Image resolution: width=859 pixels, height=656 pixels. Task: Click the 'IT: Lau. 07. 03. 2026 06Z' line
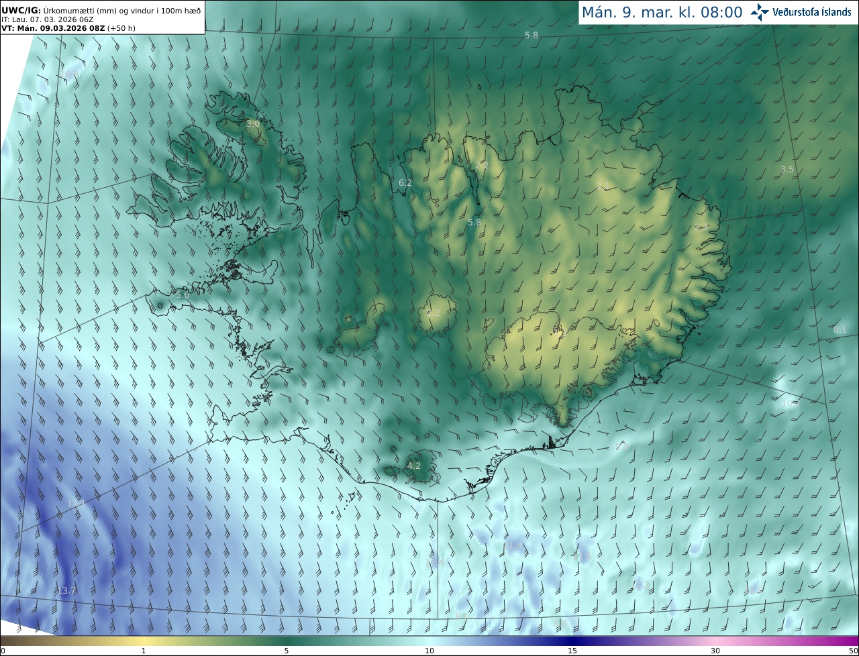click(x=47, y=19)
